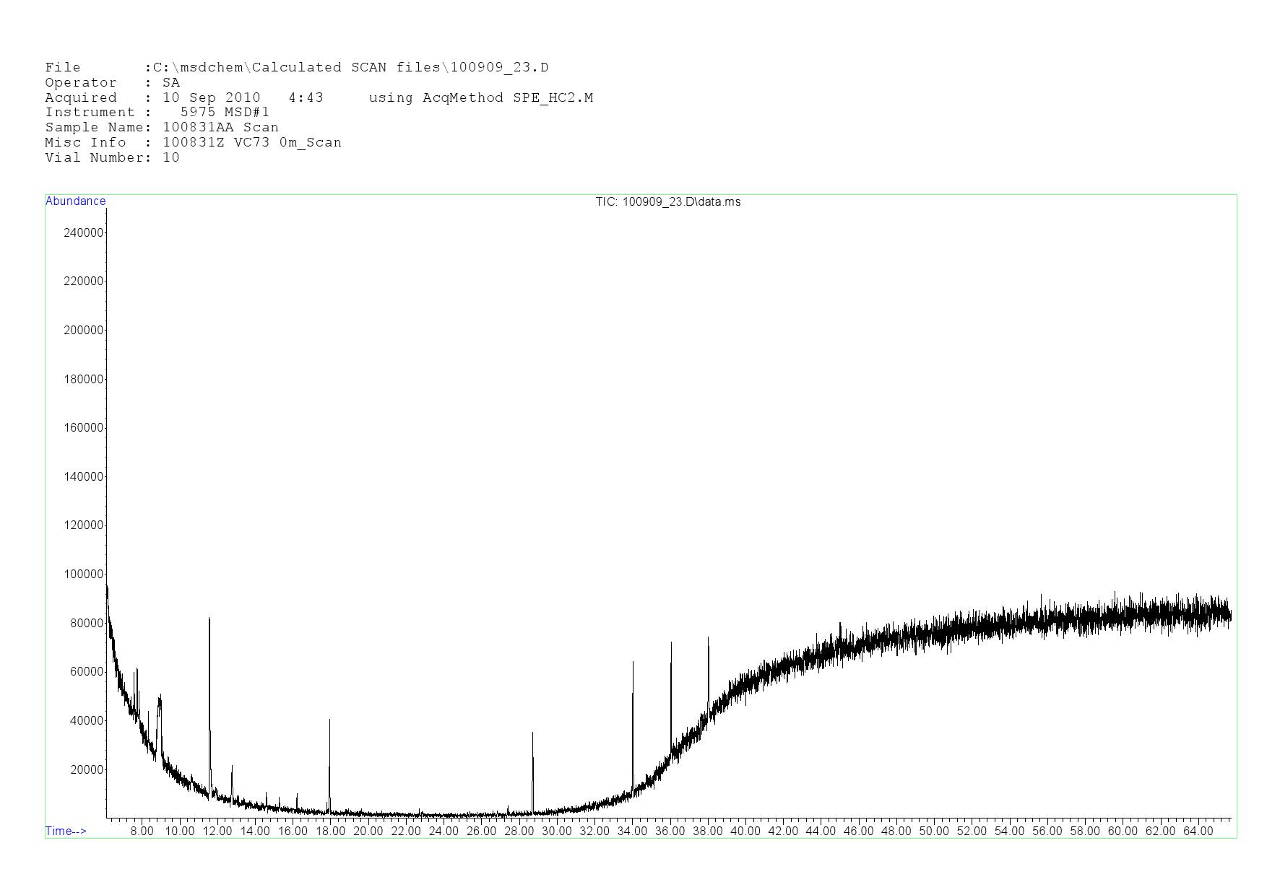1267x895 pixels.
Task: Select the Misc Info 100831Z VC73 line
Action: [193, 143]
